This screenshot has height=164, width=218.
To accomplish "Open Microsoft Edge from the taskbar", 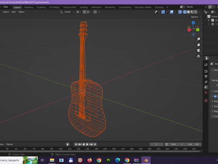I will click(x=118, y=160).
